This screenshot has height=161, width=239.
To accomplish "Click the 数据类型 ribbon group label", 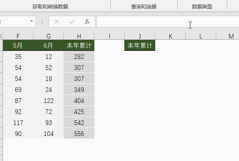I will coord(202,6).
